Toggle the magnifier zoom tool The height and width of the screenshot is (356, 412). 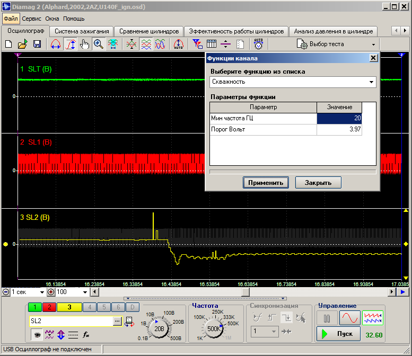point(99,44)
